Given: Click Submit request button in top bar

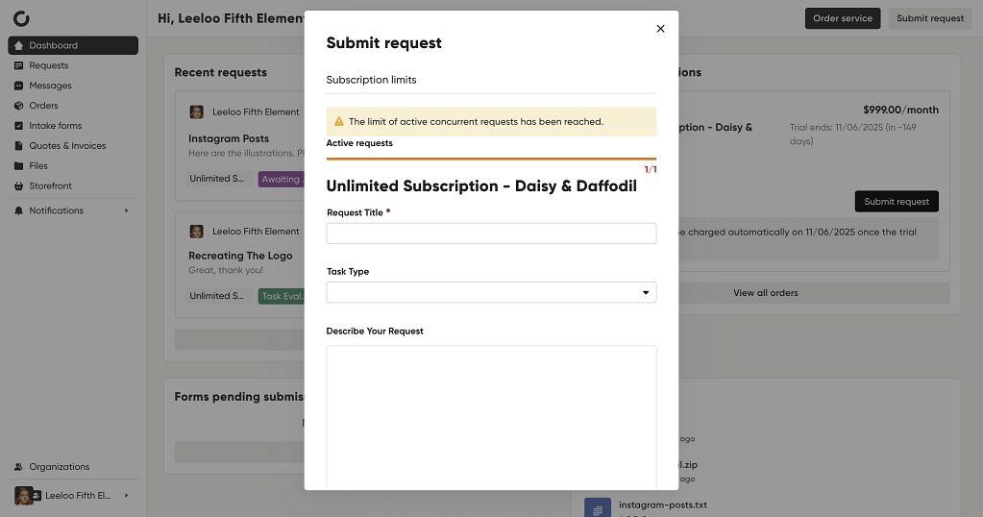Looking at the screenshot, I should [x=930, y=18].
